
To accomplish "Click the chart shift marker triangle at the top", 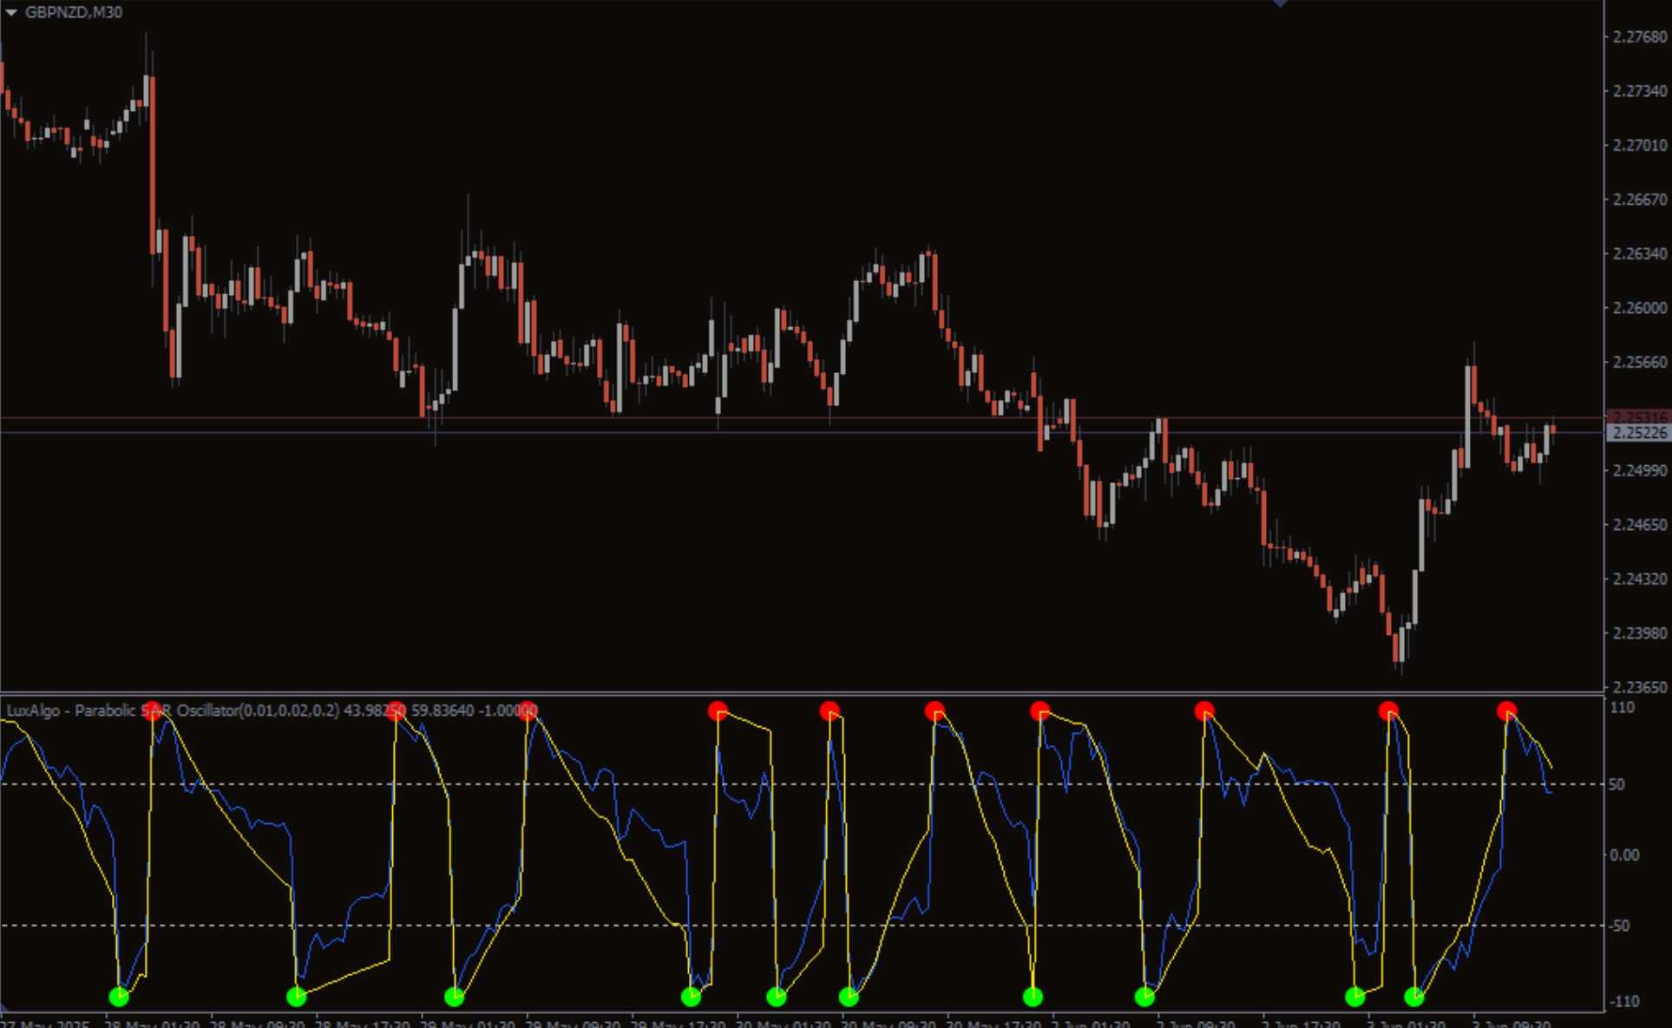I will 1280,3.
